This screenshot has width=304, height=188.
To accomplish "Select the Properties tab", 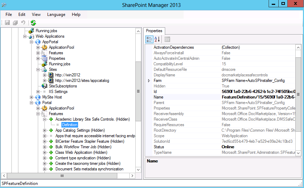I will click(x=154, y=31).
